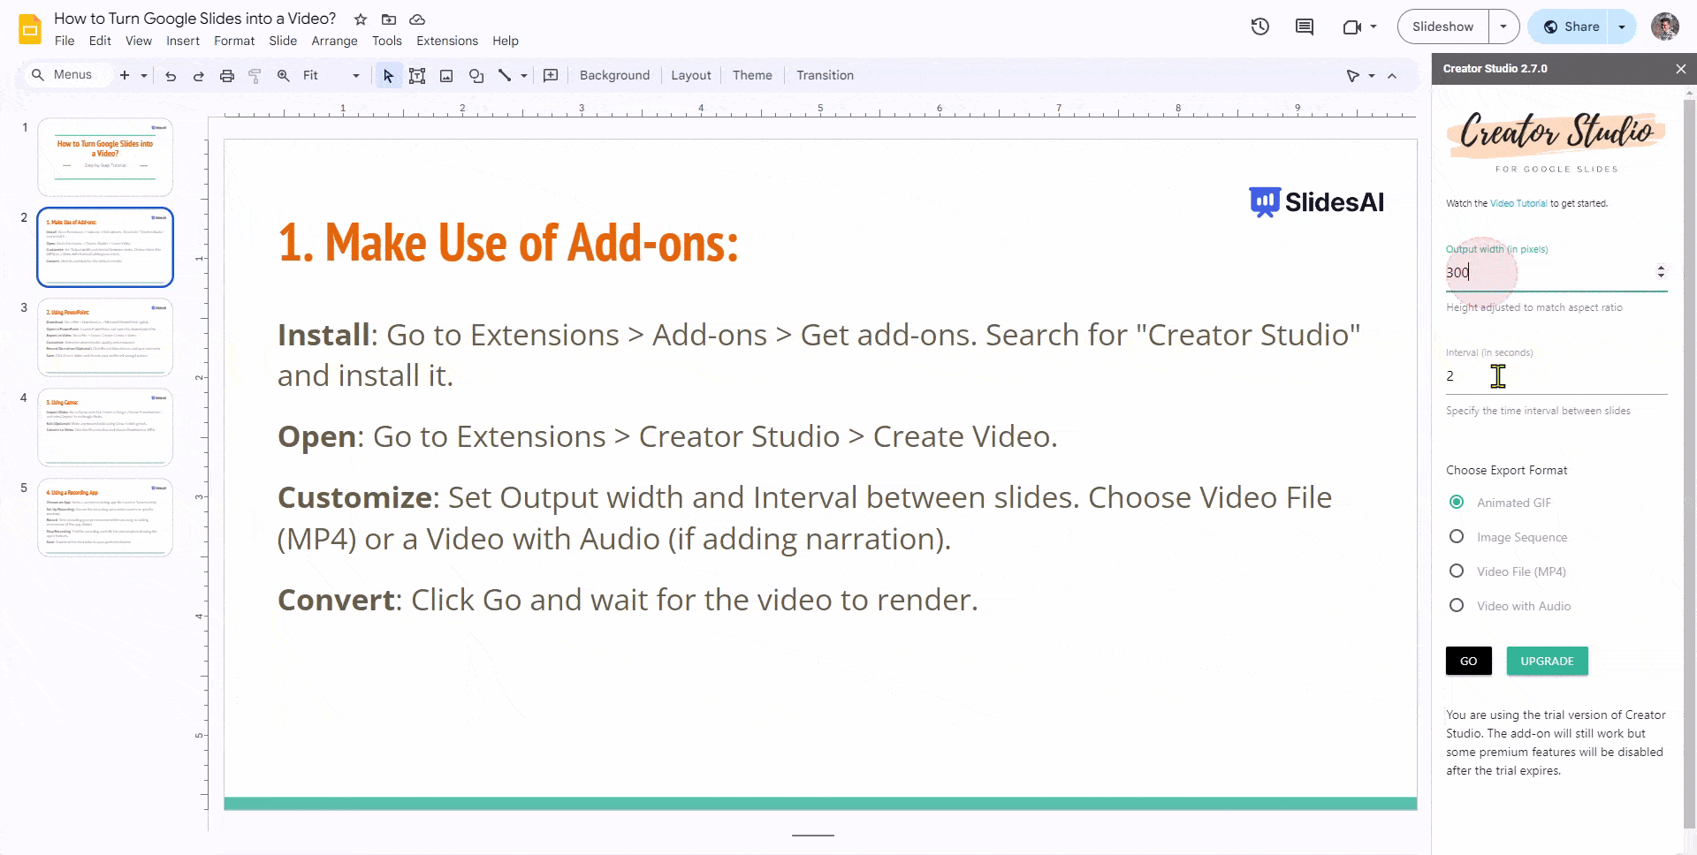1697x855 pixels.
Task: Select the Shape tool
Action: [x=476, y=75]
